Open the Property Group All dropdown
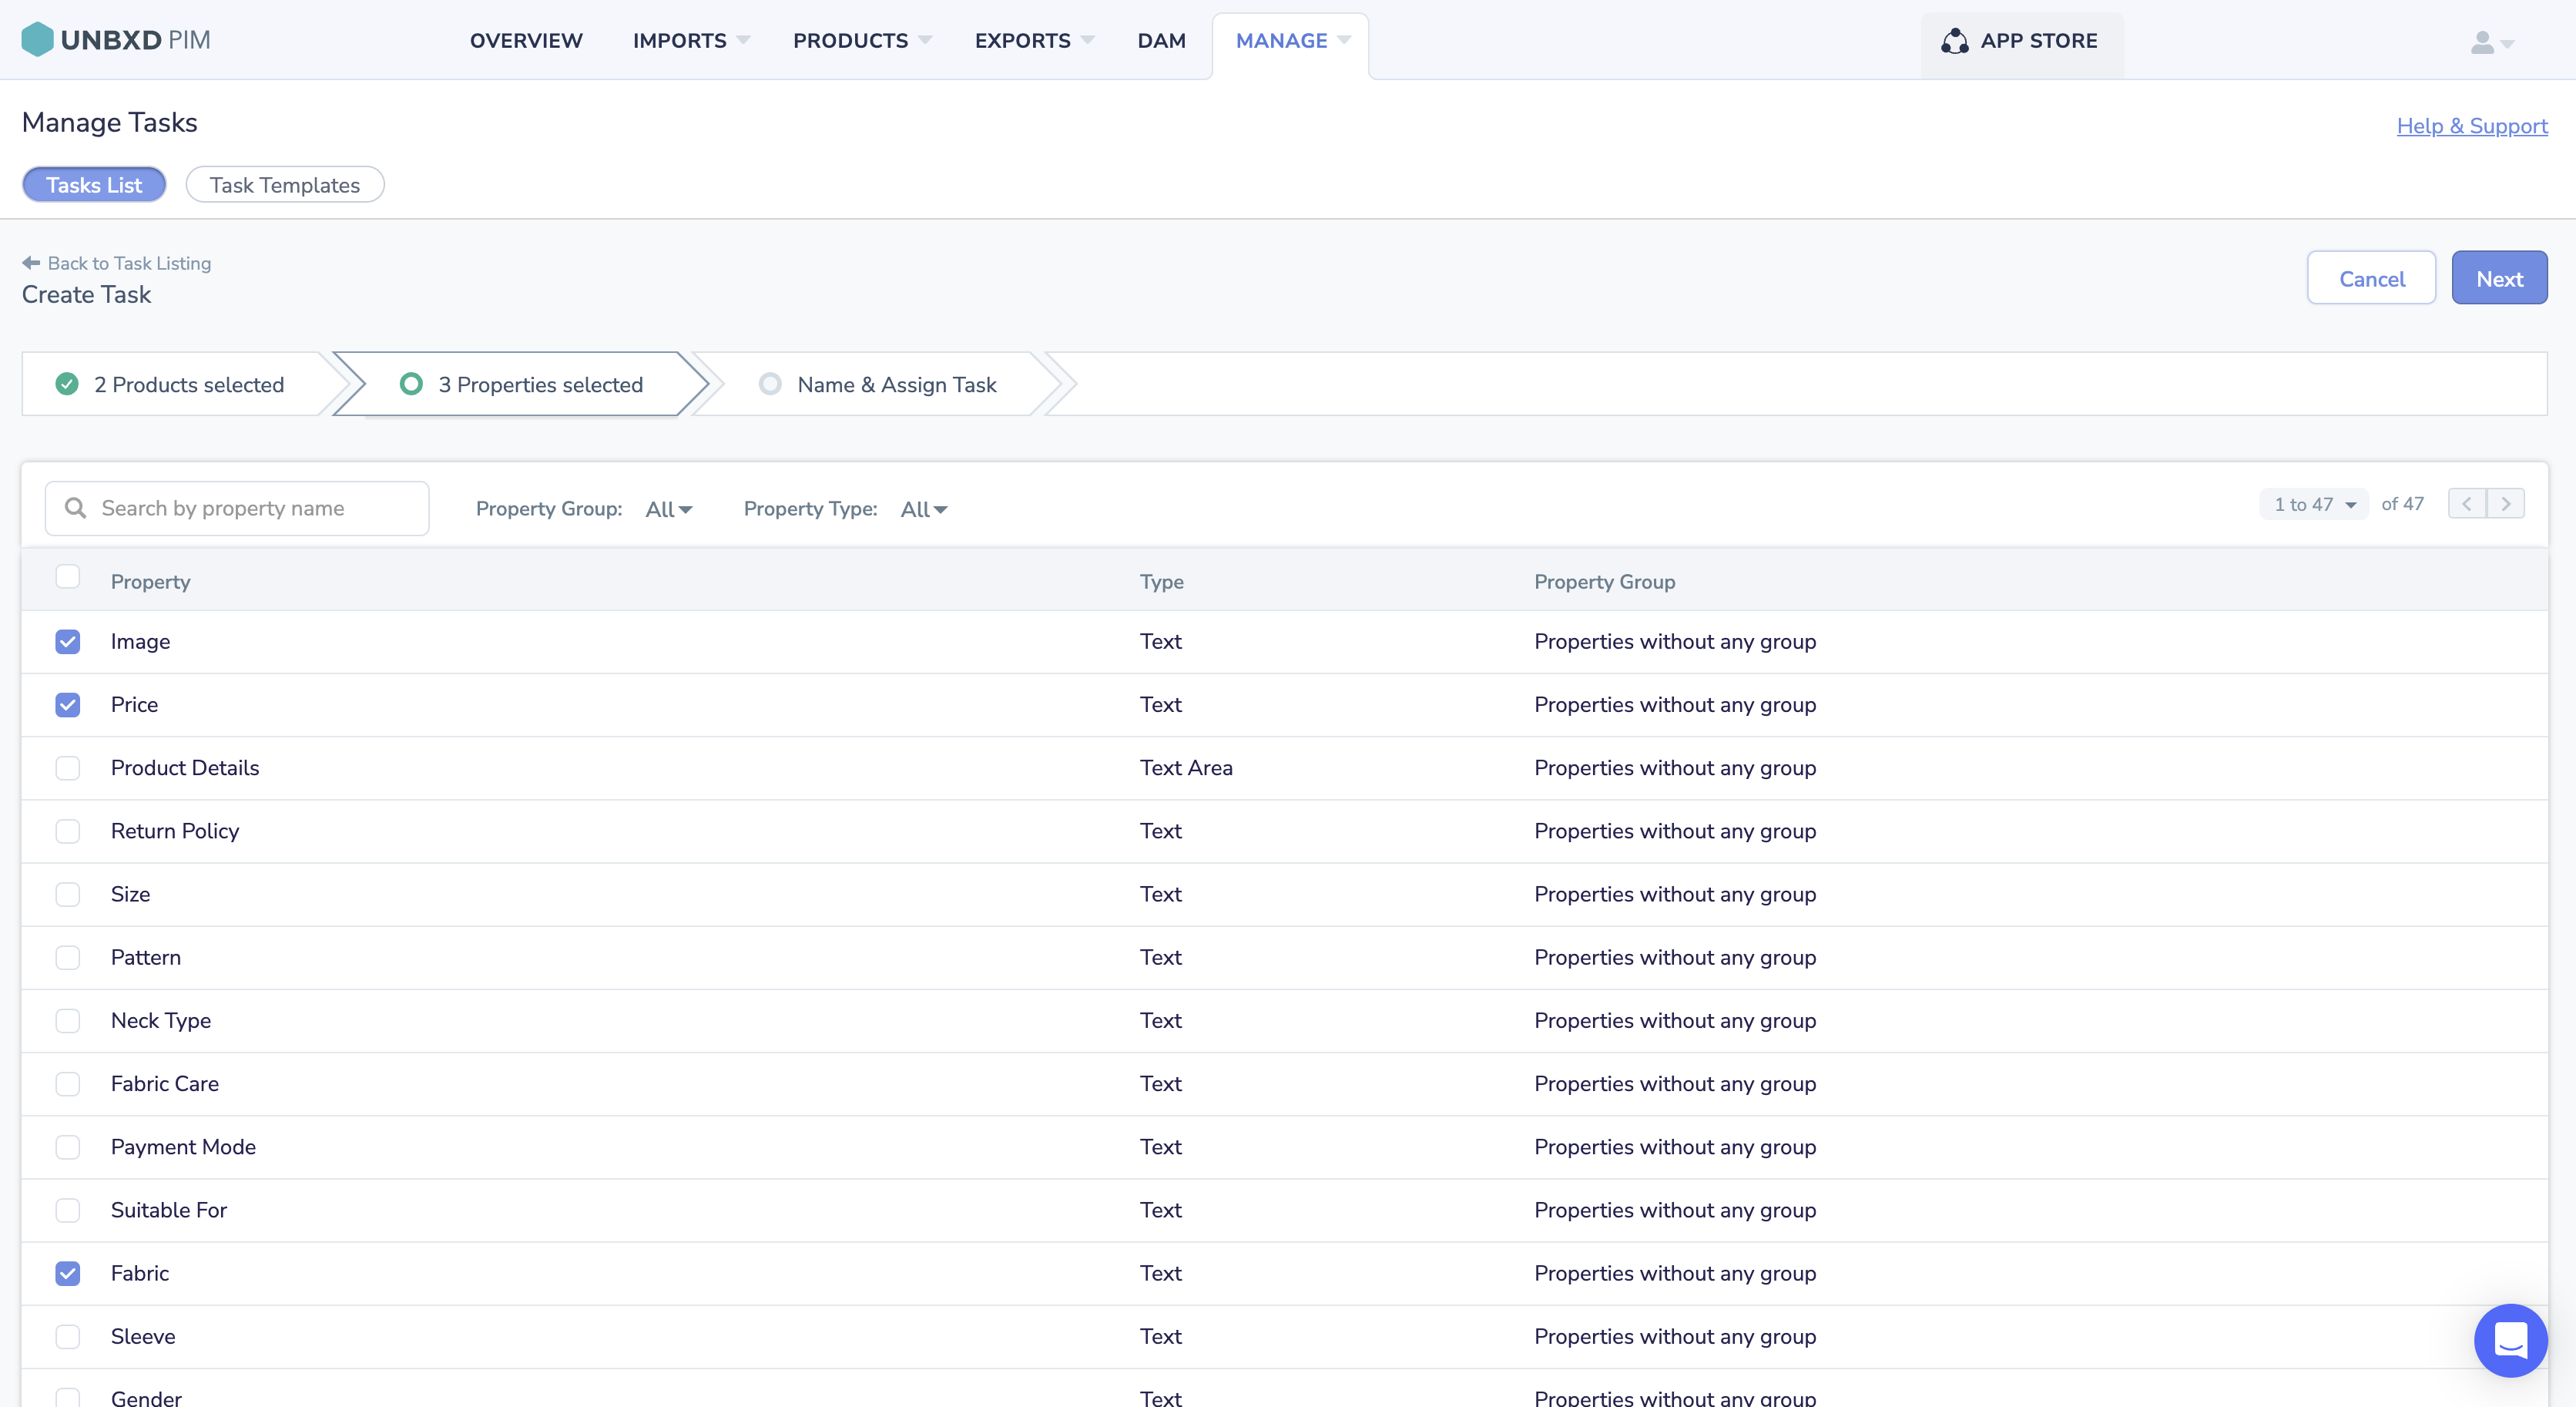 pyautogui.click(x=669, y=509)
